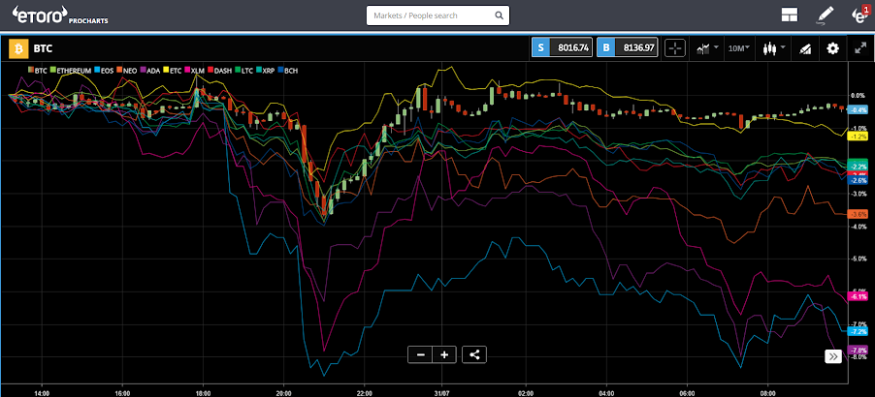Click the -0.4% BTC price label
This screenshot has width=875, height=397.
click(858, 110)
